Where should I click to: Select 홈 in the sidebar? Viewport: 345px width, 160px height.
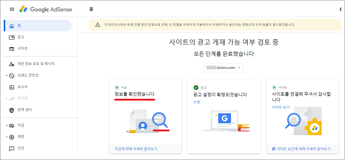pos(38,26)
